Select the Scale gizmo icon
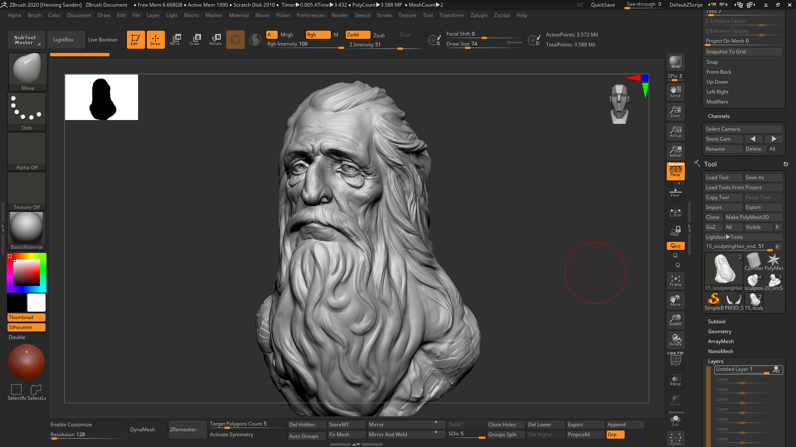The width and height of the screenshot is (796, 447). [x=195, y=40]
